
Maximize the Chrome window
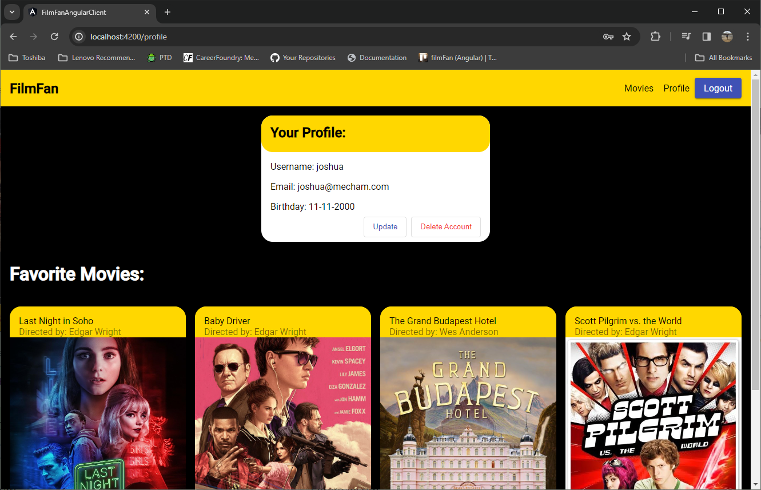click(721, 11)
